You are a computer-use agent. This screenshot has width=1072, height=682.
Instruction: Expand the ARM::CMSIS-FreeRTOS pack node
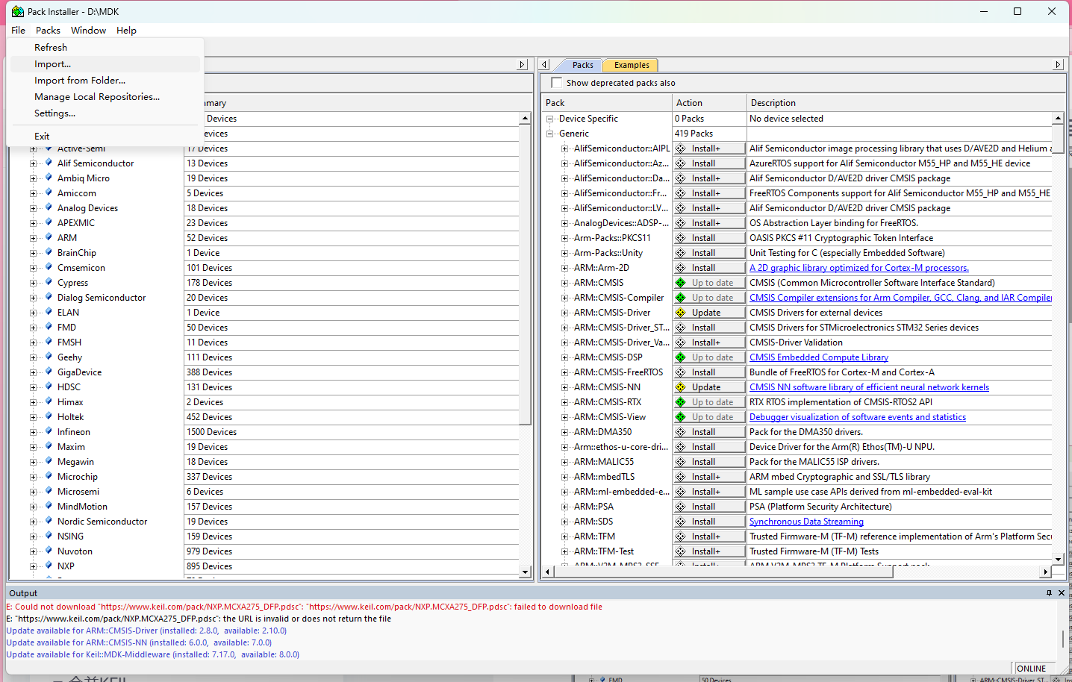tap(565, 372)
